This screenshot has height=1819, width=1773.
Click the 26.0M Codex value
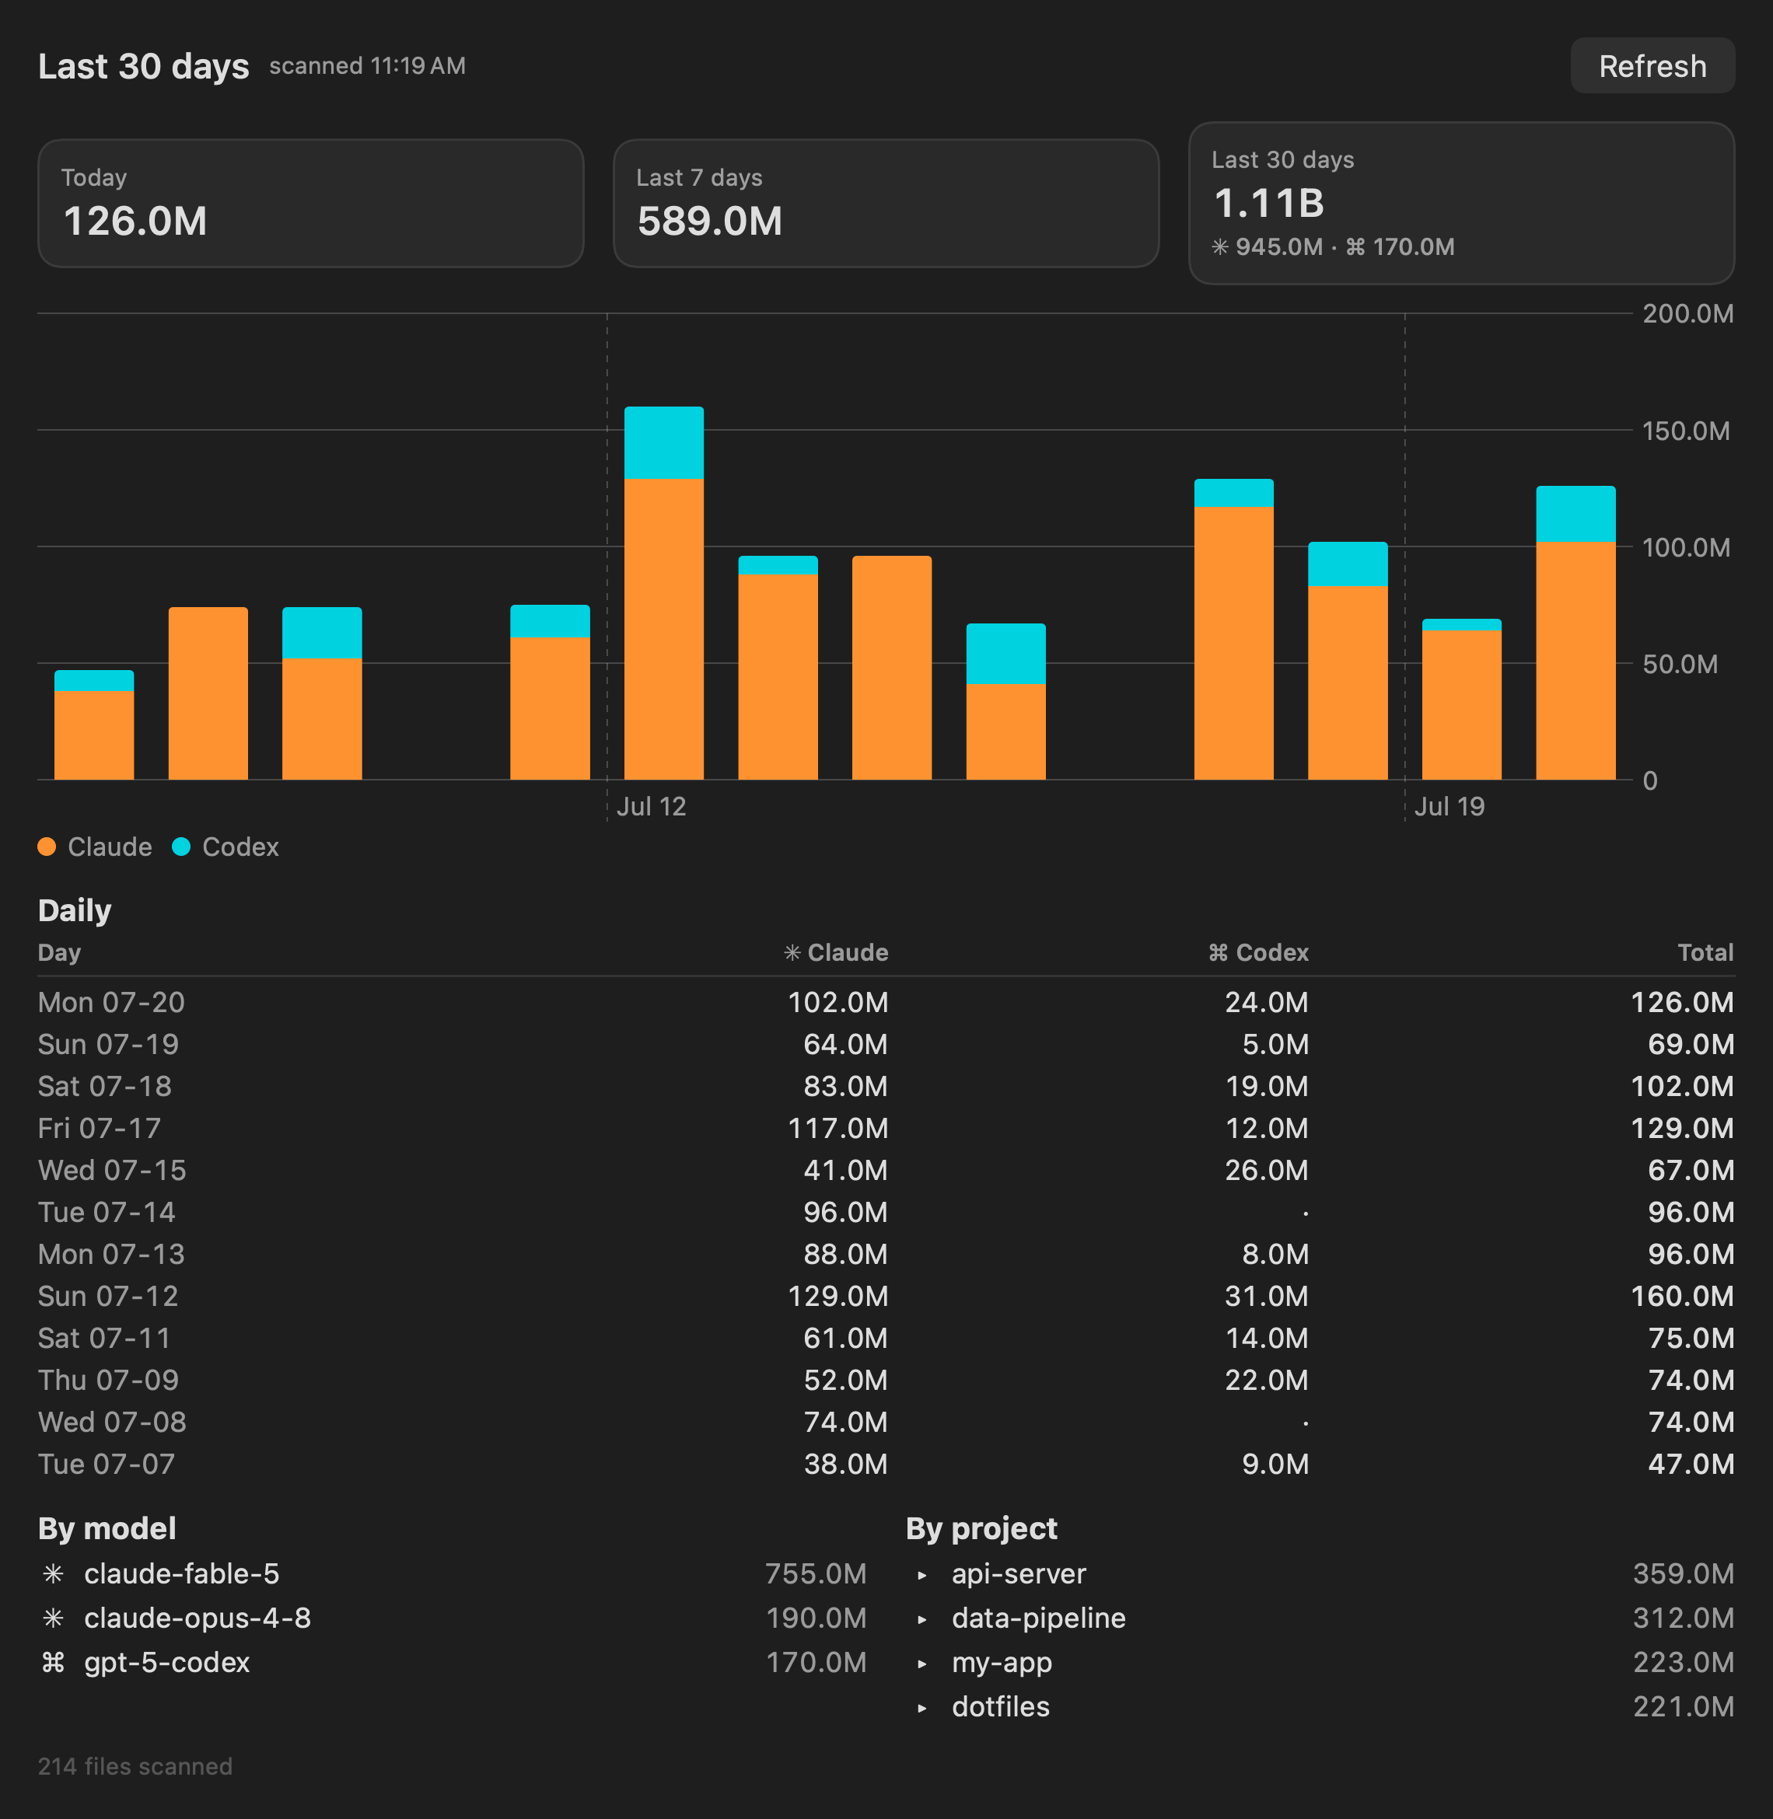click(x=1267, y=1169)
